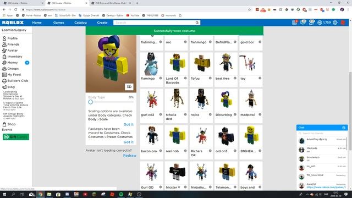This screenshot has width=352, height=198.
Task: Open the Windows Start menu
Action: click(x=4, y=194)
